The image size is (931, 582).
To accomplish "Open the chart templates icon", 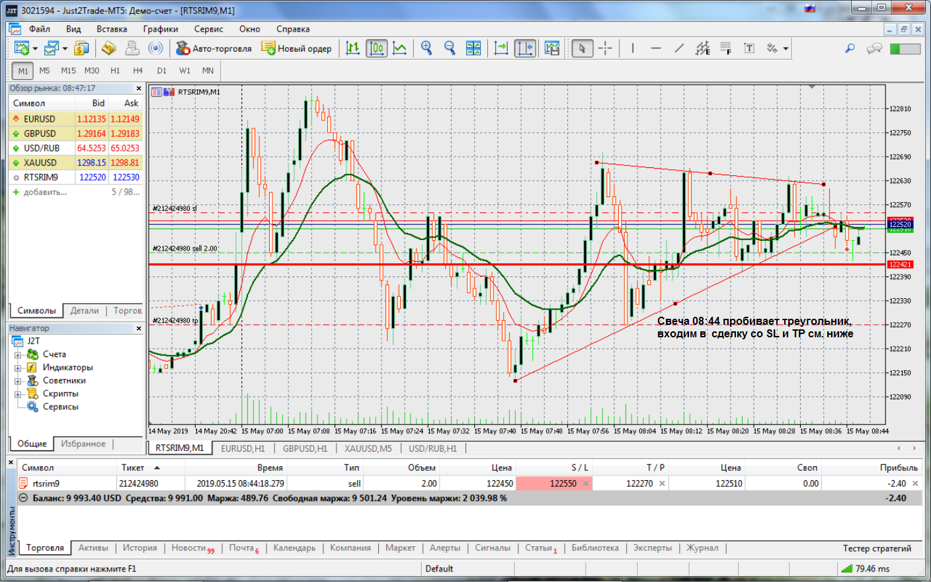I will pyautogui.click(x=551, y=48).
